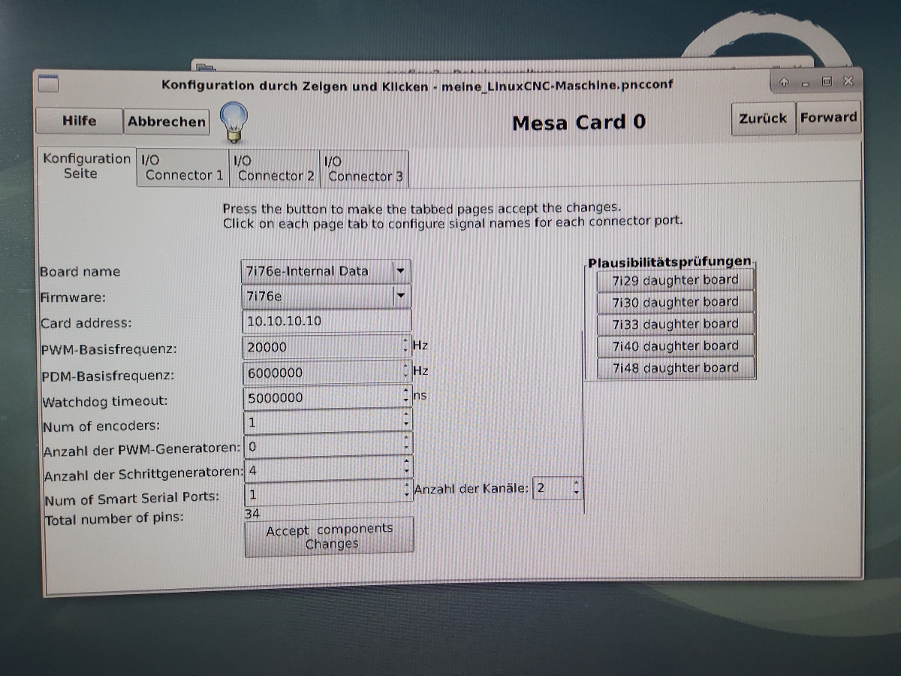This screenshot has height=676, width=901.
Task: Click the Card address field
Action: (x=327, y=321)
